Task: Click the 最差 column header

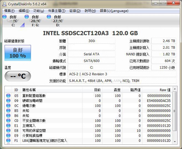Action: 112,90
